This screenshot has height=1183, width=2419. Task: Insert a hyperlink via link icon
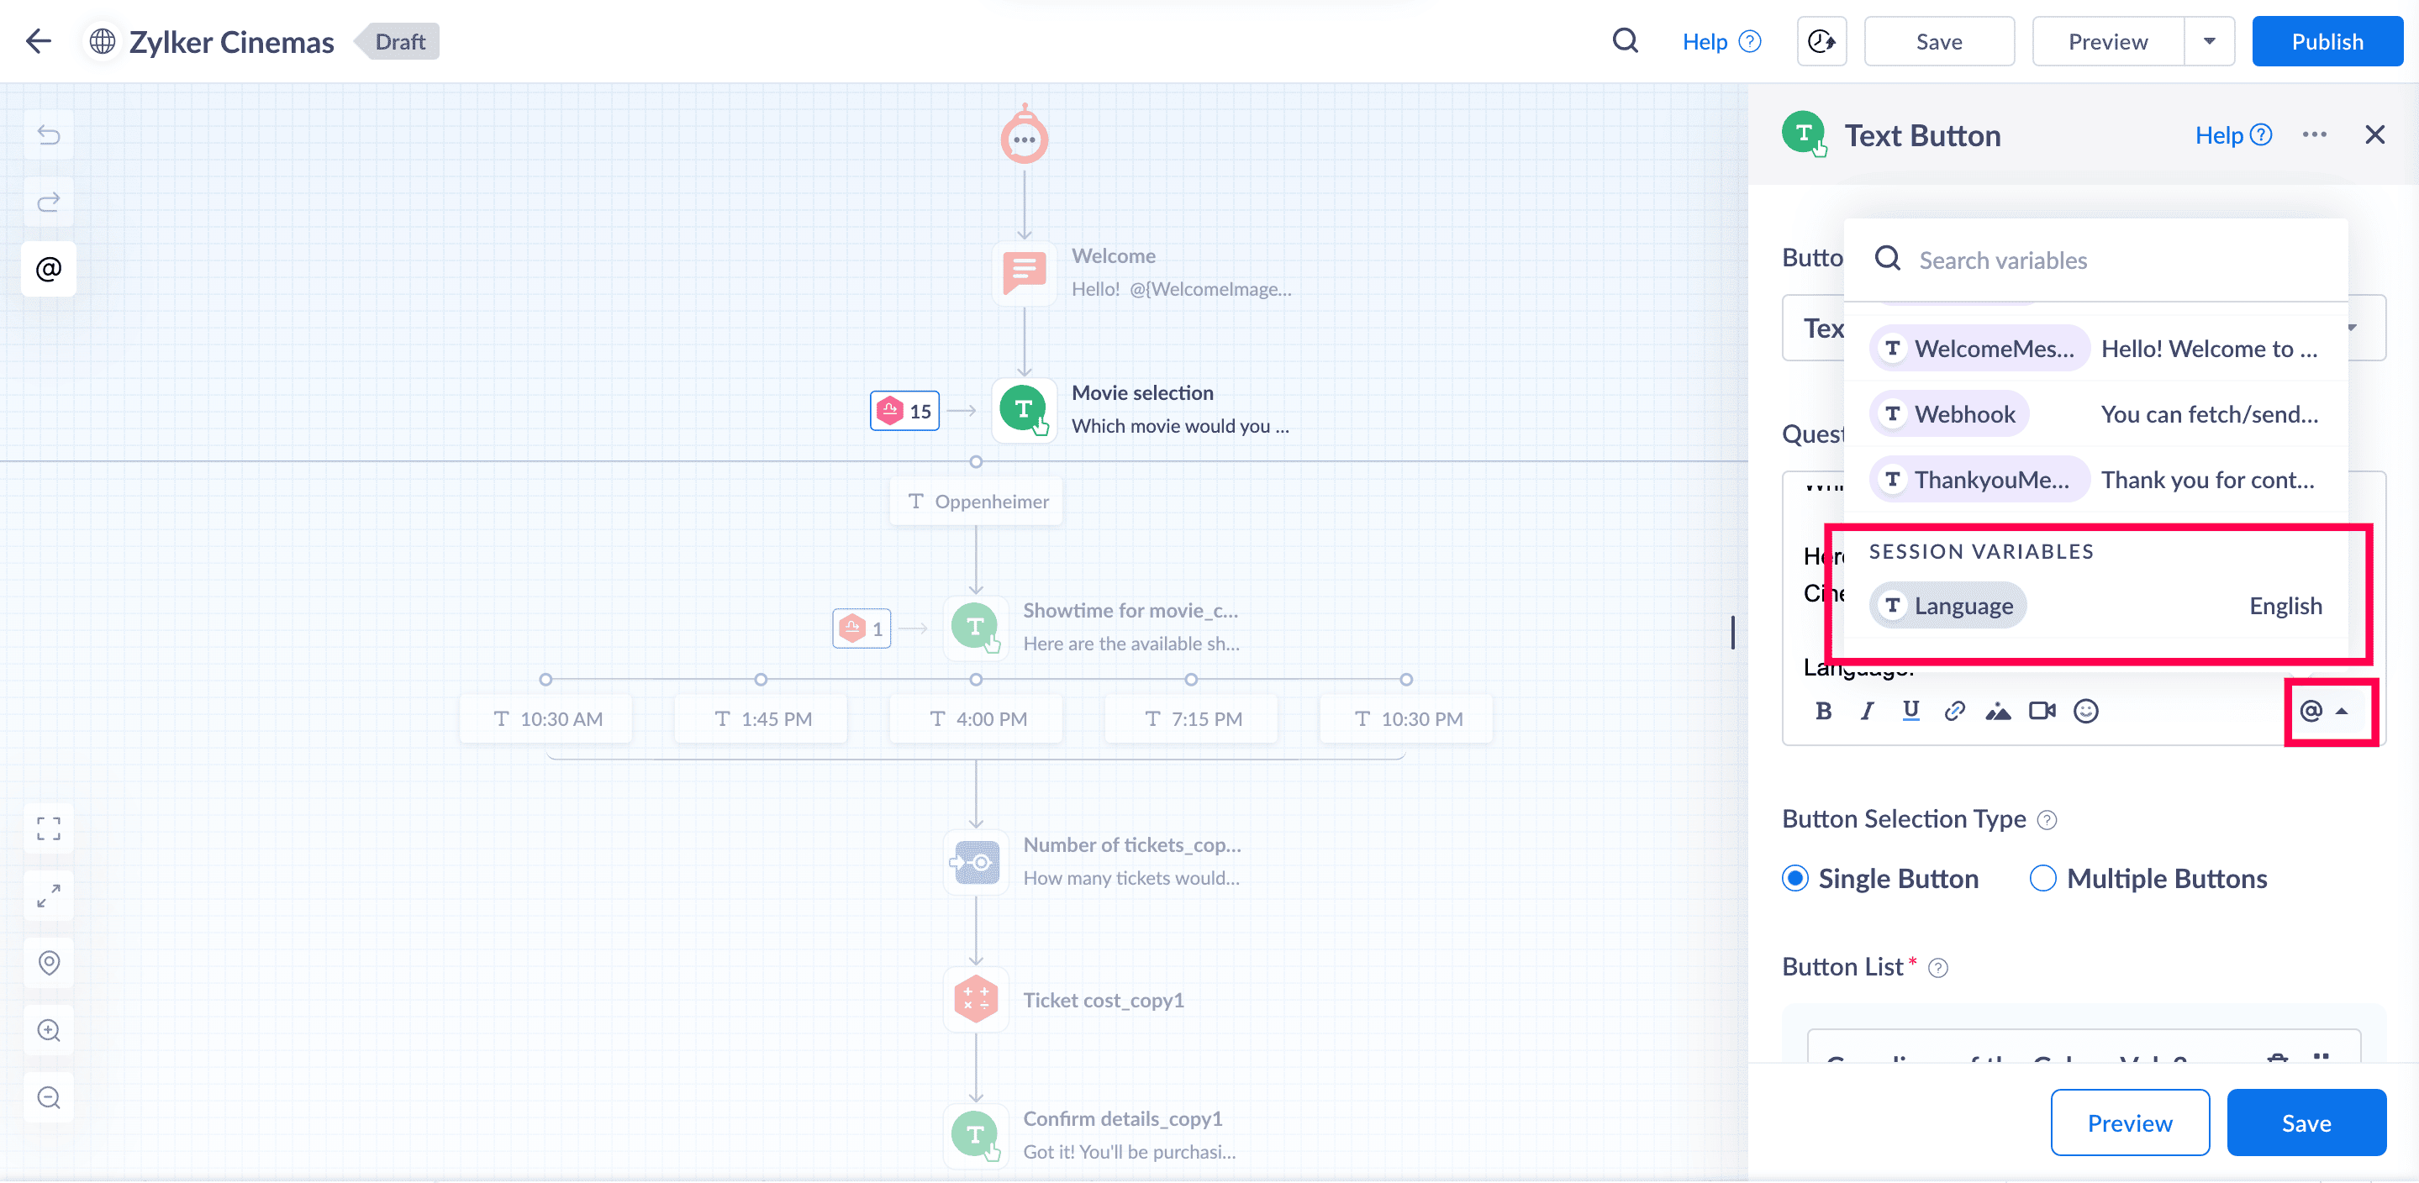click(1954, 711)
